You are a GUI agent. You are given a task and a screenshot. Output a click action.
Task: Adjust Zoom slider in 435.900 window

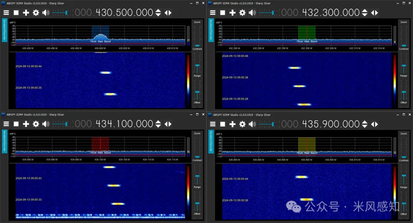[404, 147]
